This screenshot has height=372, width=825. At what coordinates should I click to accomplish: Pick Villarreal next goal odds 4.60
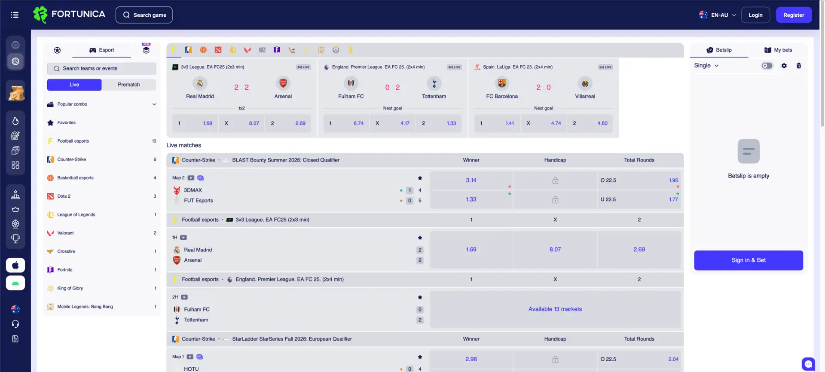590,123
